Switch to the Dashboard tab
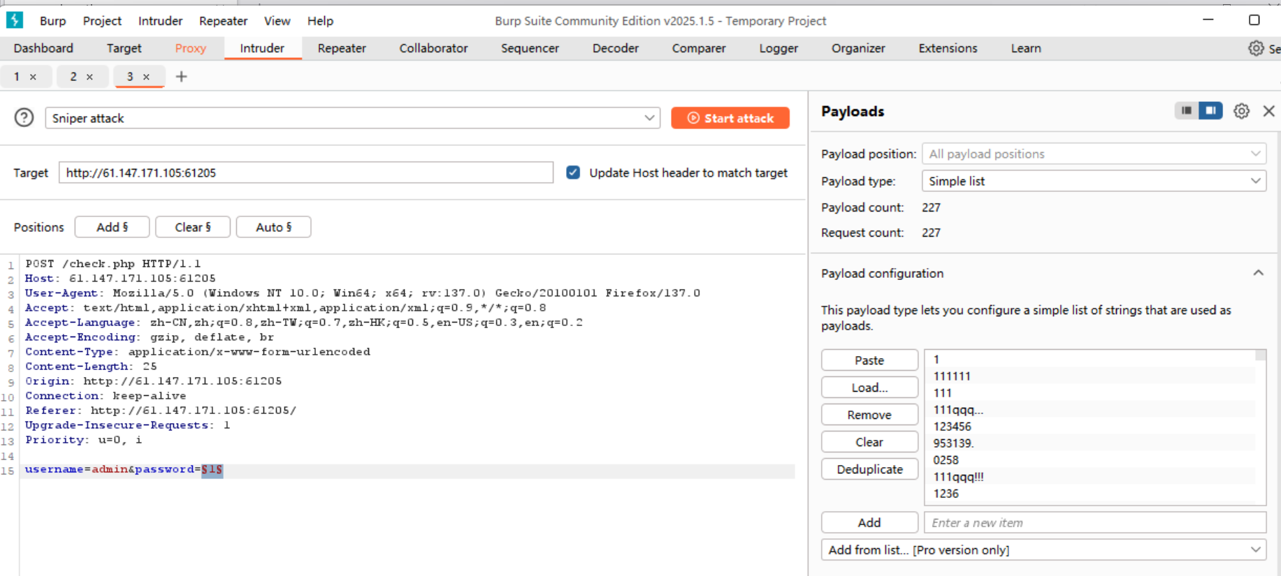Image resolution: width=1281 pixels, height=576 pixels. click(x=43, y=48)
